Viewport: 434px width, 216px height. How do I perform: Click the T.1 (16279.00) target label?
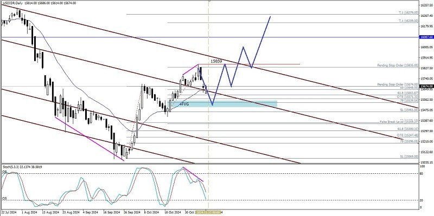coord(409,12)
